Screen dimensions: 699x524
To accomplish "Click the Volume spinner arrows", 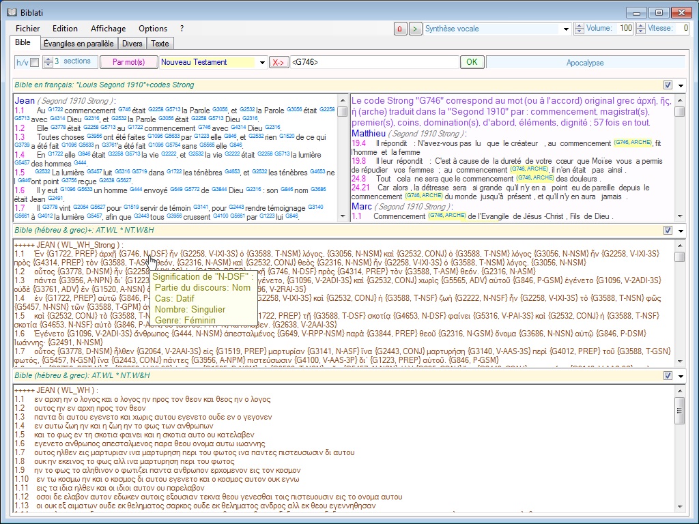I will [580, 29].
